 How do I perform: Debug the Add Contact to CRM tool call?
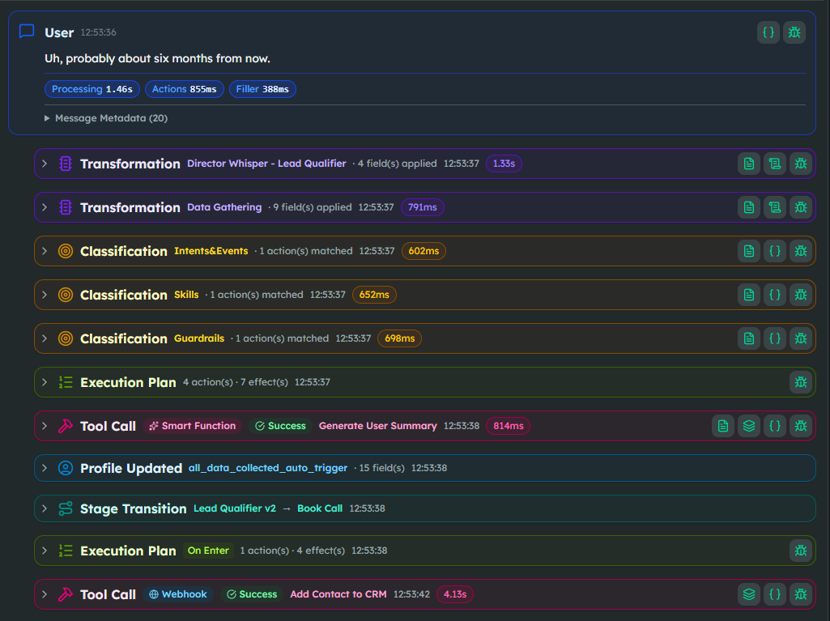click(x=800, y=594)
